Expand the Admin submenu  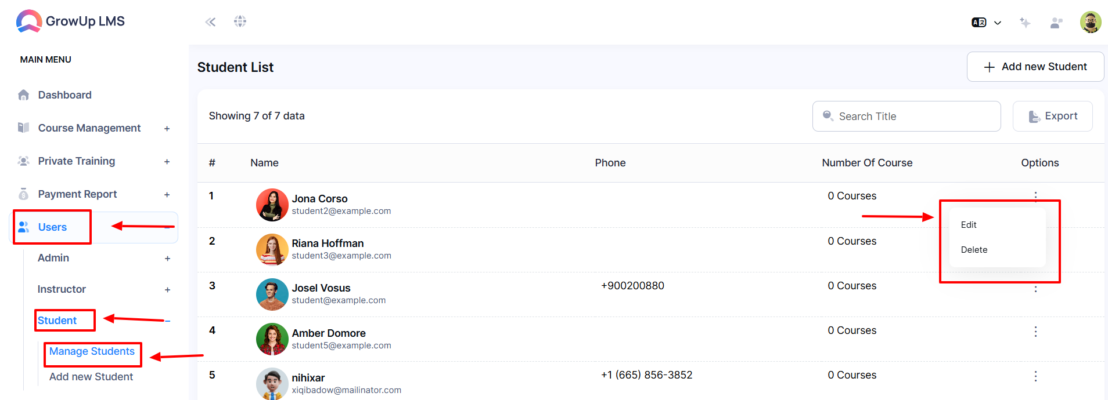(167, 259)
